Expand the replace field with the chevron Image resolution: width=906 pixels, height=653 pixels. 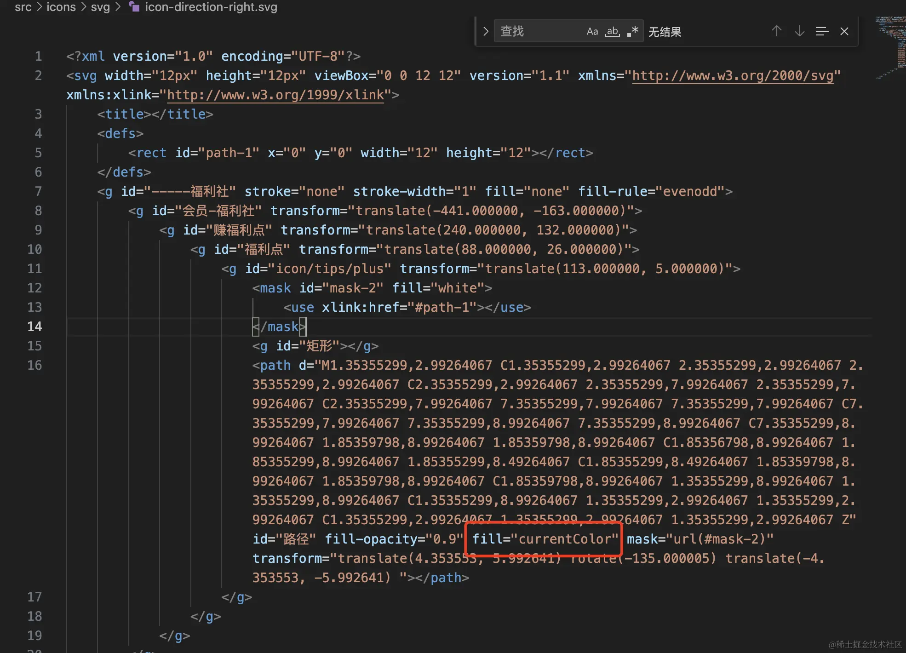[486, 31]
